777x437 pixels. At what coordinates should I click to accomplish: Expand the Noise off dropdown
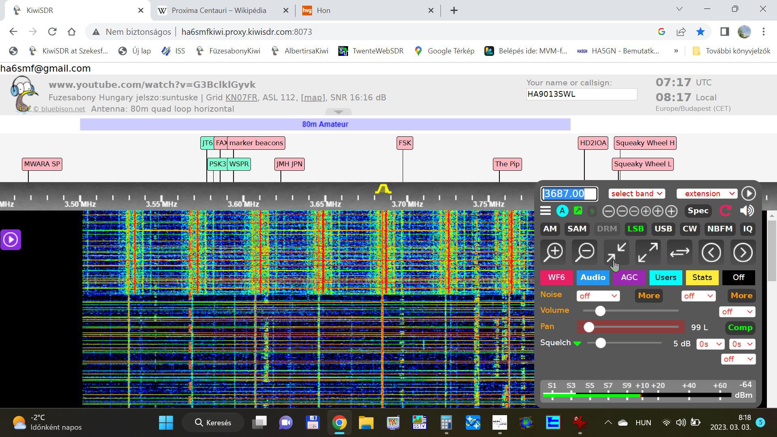point(598,296)
